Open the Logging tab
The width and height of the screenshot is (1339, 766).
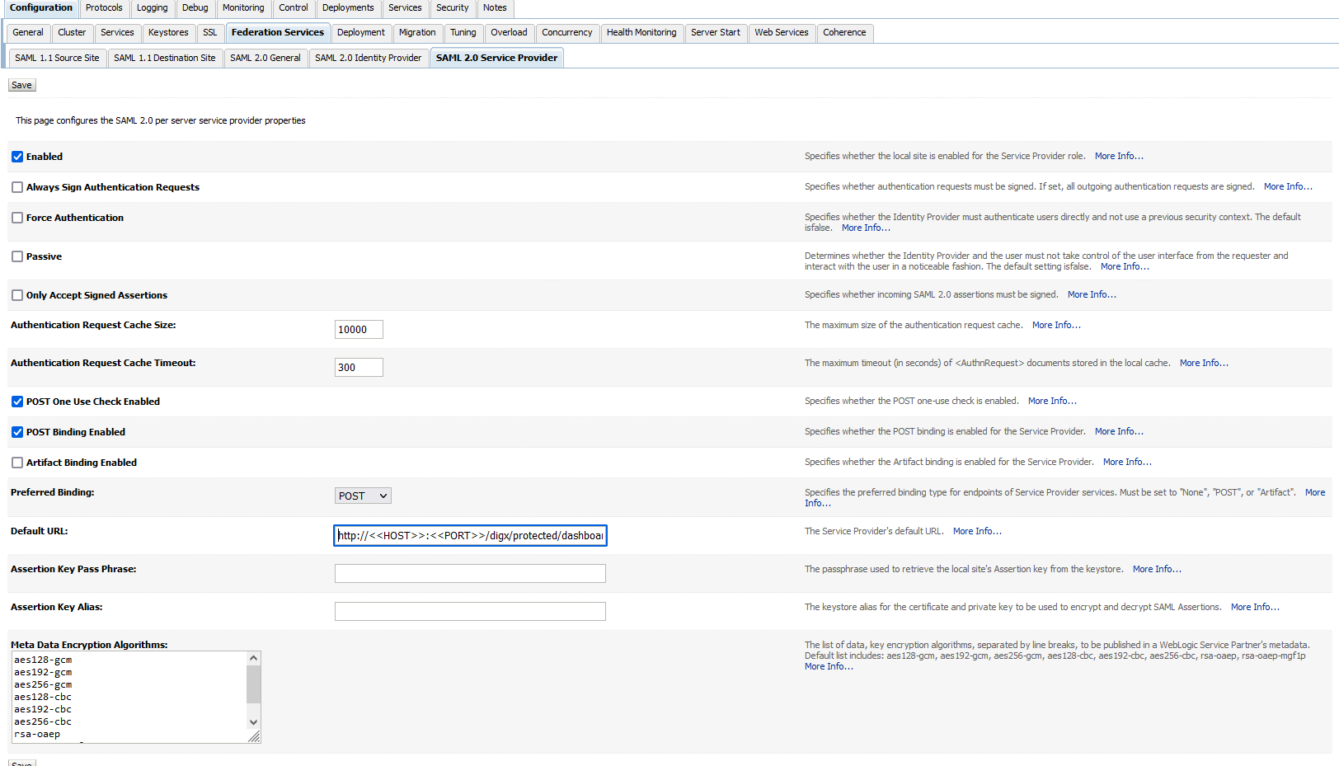(x=152, y=8)
